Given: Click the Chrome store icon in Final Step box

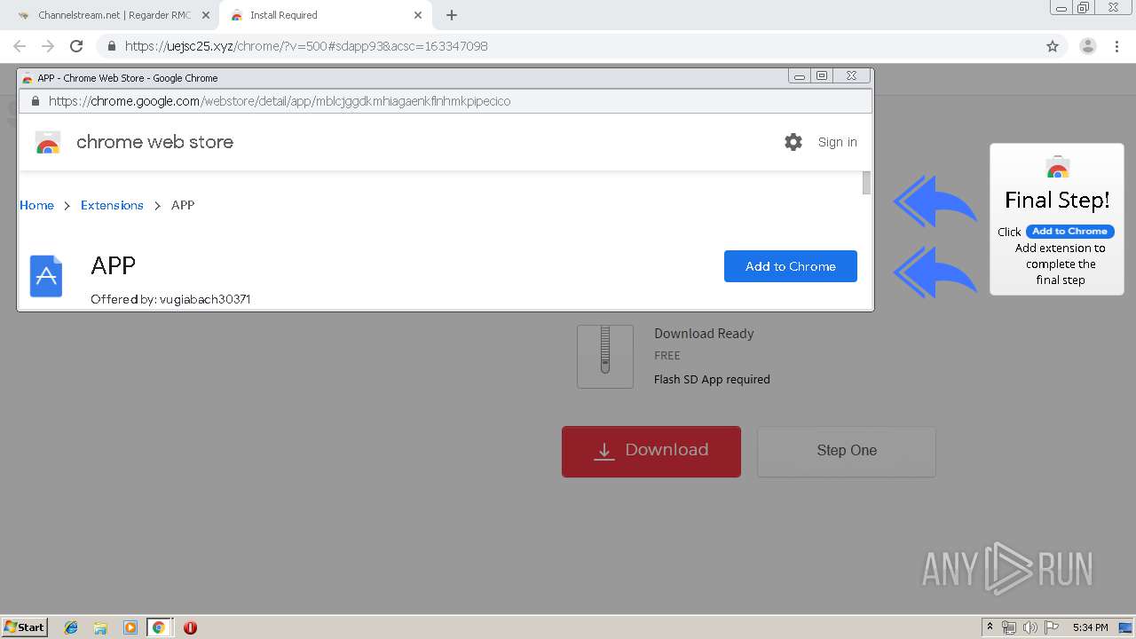Looking at the screenshot, I should (1058, 168).
